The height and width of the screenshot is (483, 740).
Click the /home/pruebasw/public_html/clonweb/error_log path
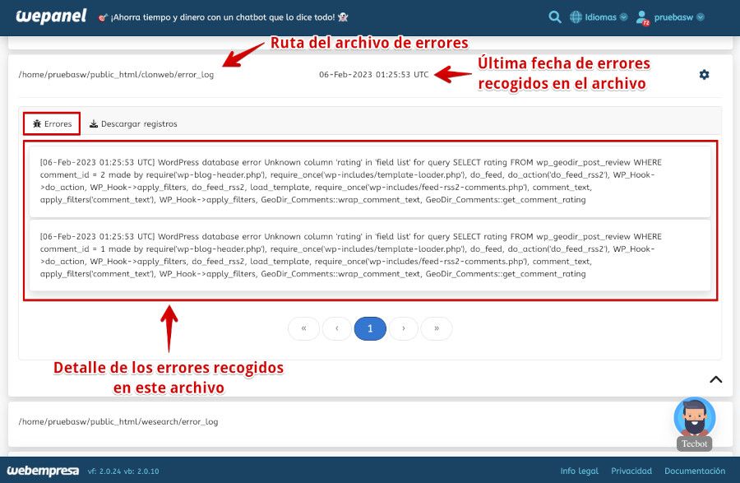point(116,75)
